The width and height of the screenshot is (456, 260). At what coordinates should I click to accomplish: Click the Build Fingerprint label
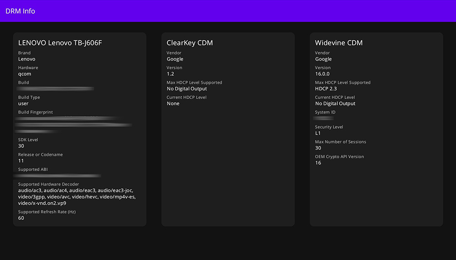click(x=36, y=112)
